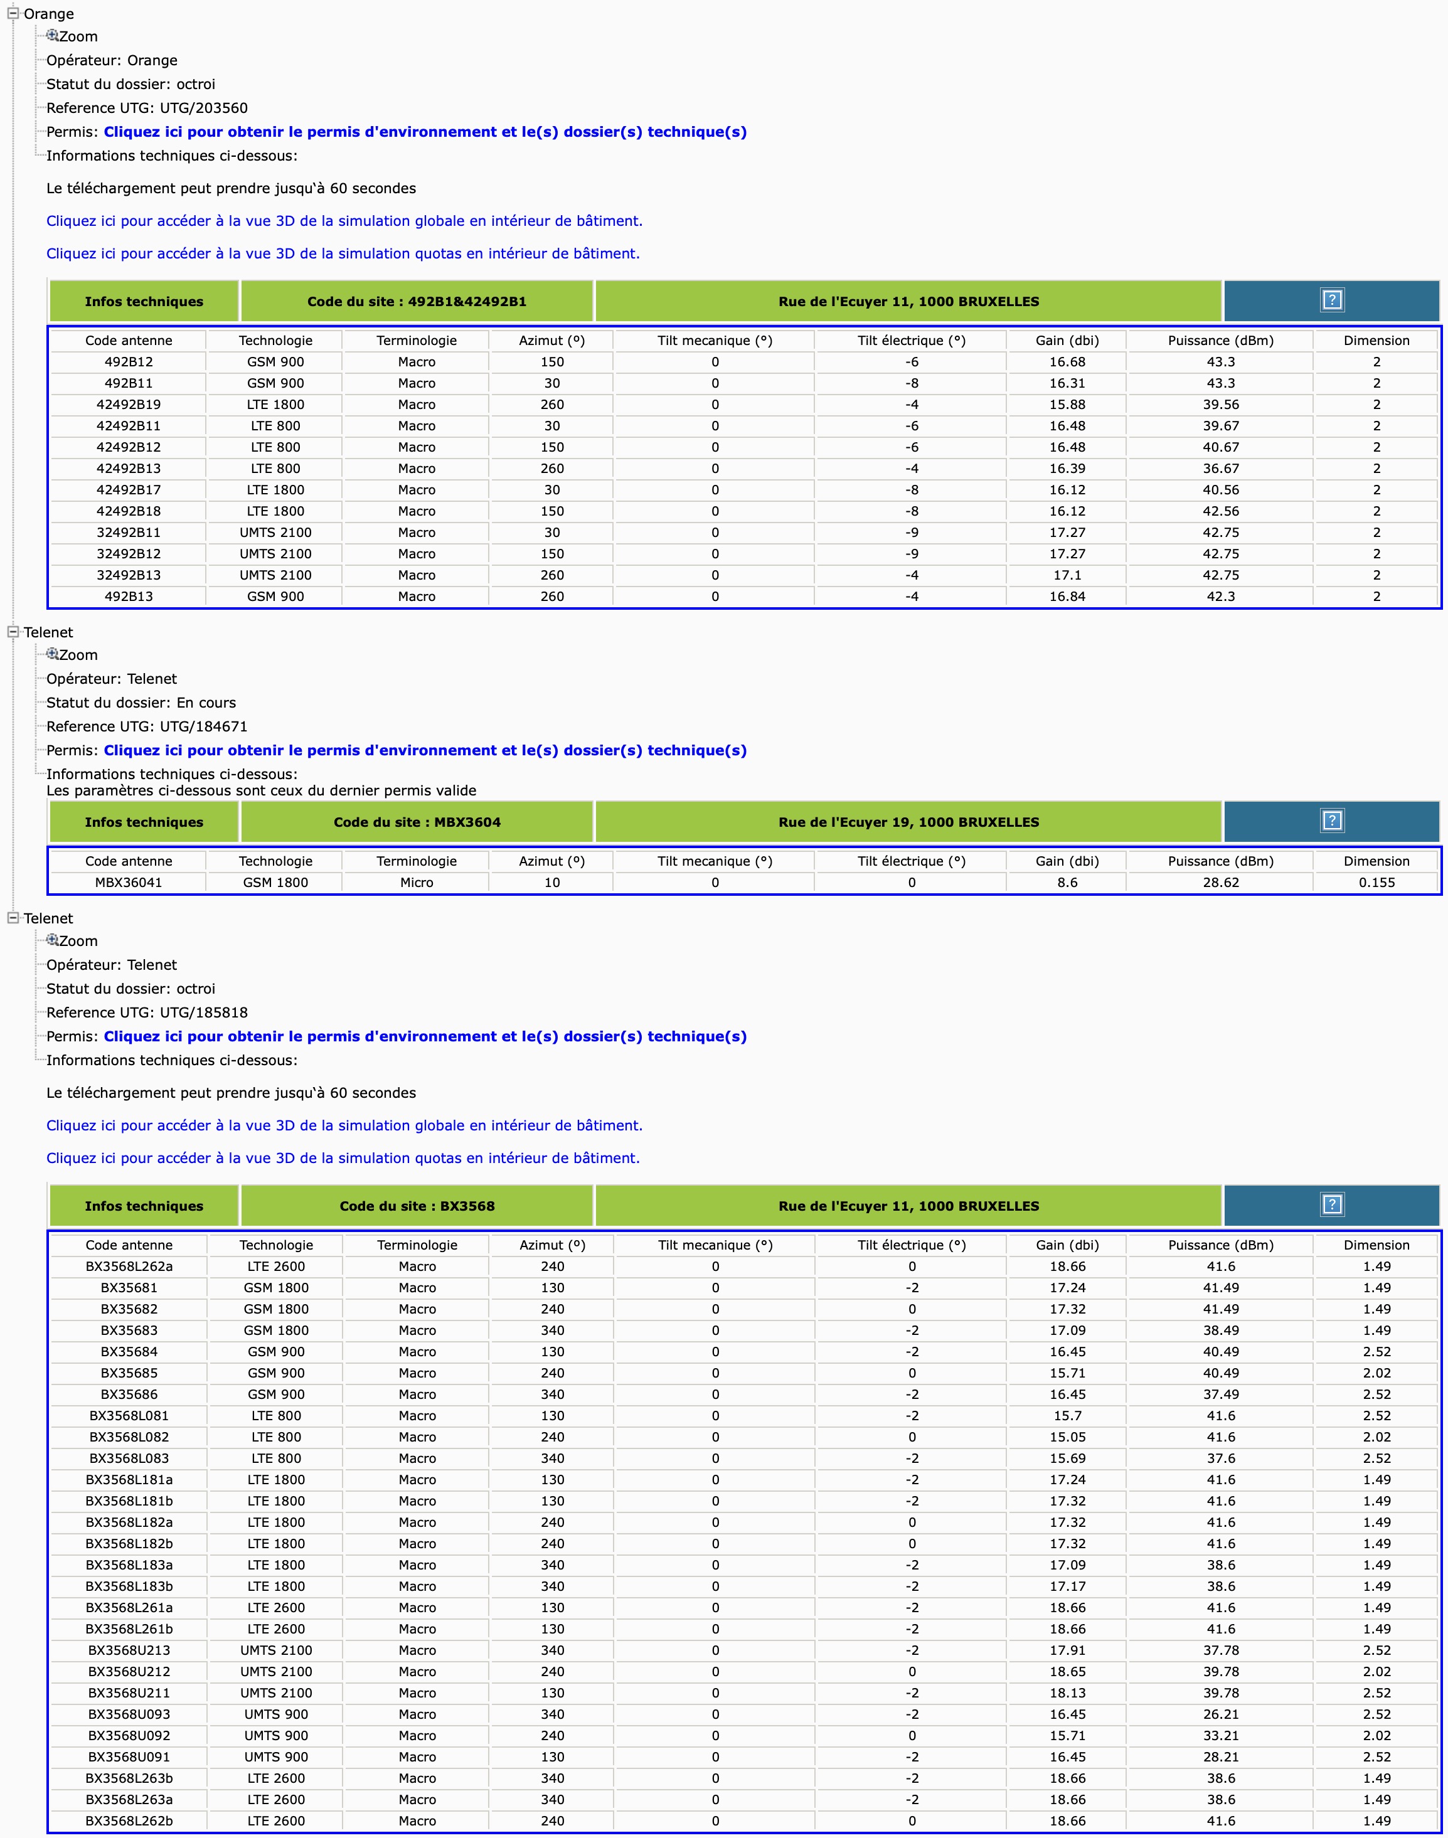This screenshot has height=1838, width=1448.
Task: Click 'Azimut (°)' column header in Orange table
Action: click(552, 341)
